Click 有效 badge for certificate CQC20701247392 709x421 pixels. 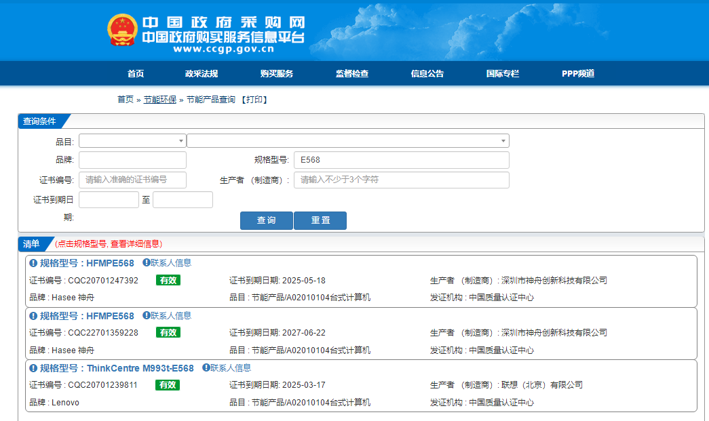(x=168, y=280)
